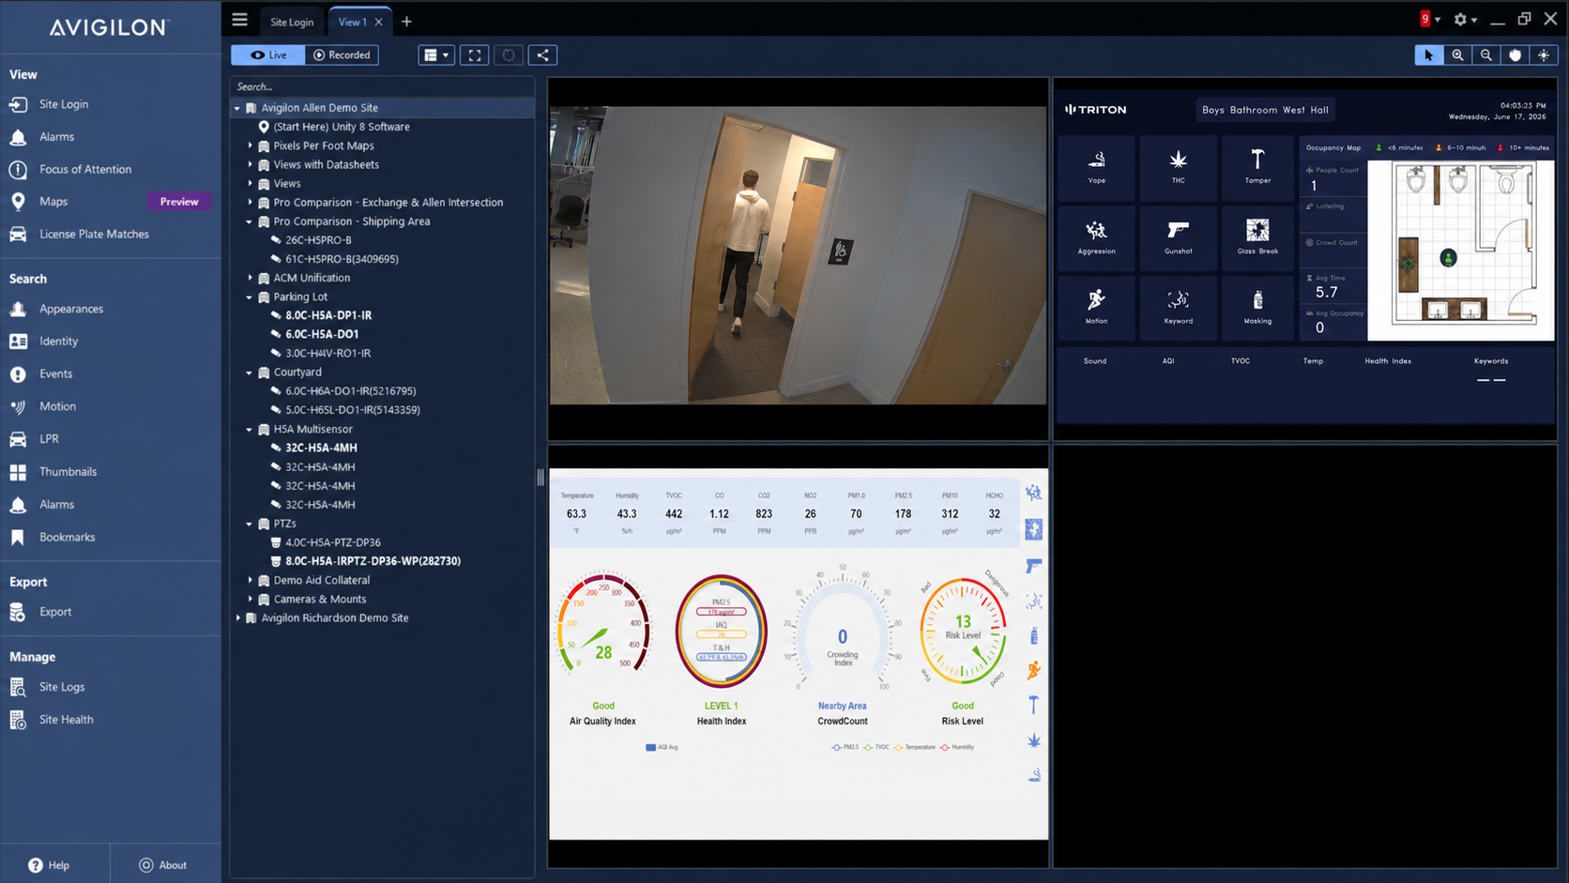Viewport: 1569px width, 883px height.
Task: Click the Keyword sensor tile
Action: coord(1178,308)
